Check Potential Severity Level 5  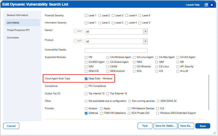(140, 15)
